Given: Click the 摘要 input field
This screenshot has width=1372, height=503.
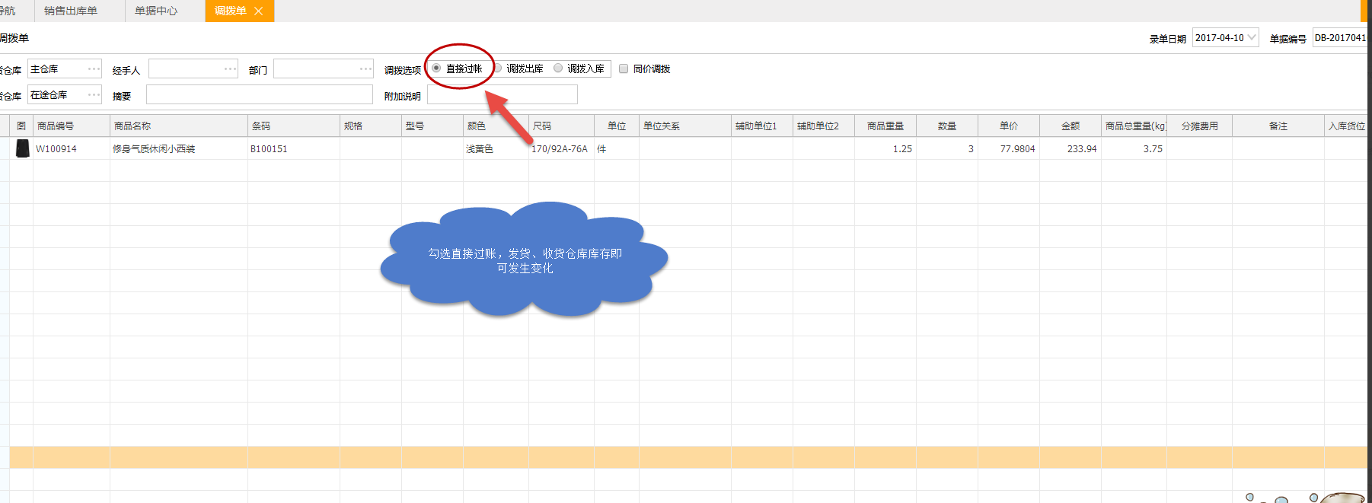Looking at the screenshot, I should pos(260,94).
